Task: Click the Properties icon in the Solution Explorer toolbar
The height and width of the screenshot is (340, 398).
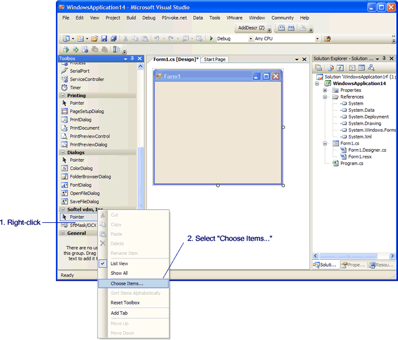Action: (x=318, y=68)
